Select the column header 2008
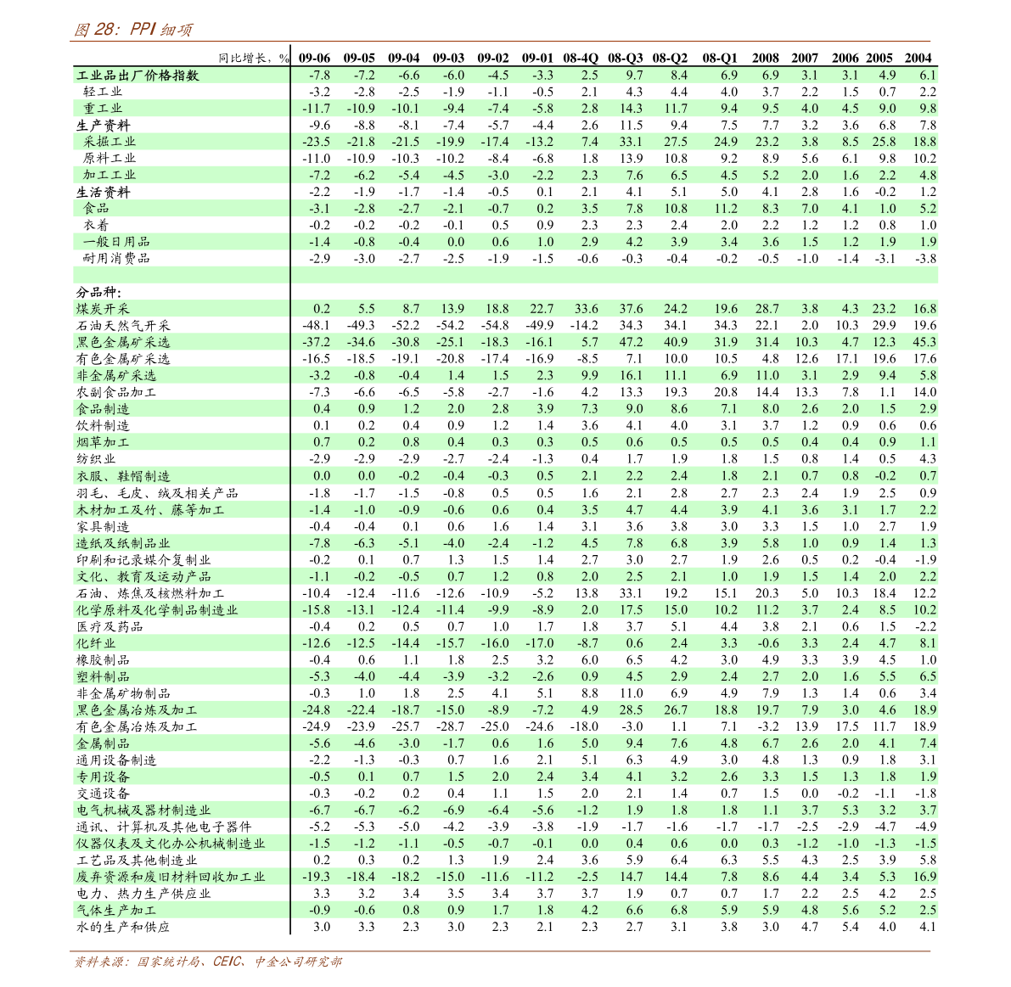1011x987 pixels. (766, 58)
